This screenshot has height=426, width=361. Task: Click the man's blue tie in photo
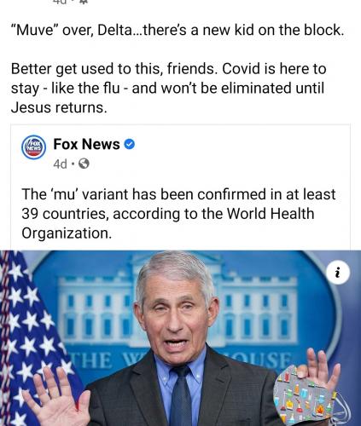point(180,398)
